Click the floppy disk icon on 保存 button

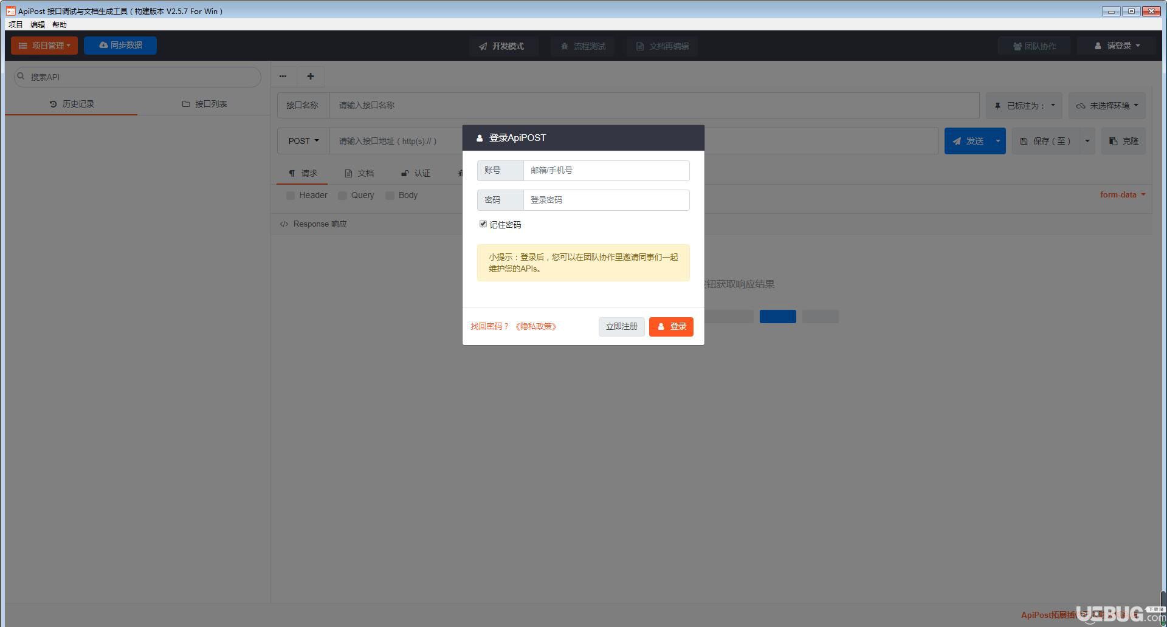pos(1024,141)
